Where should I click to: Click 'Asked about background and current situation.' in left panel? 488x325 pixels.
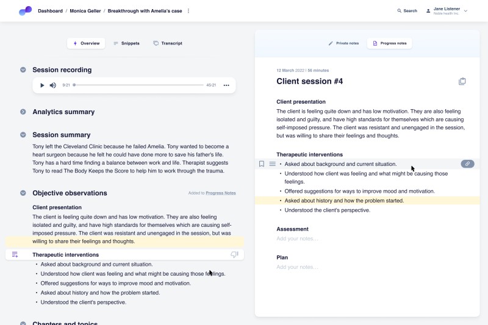[x=97, y=265]
